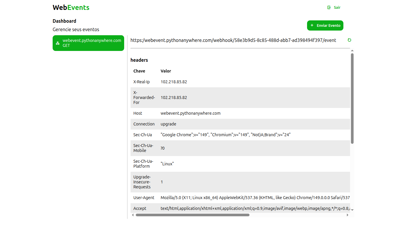Click the Sec-Ch-Ua-Platform value "Linux"

pyautogui.click(x=167, y=164)
